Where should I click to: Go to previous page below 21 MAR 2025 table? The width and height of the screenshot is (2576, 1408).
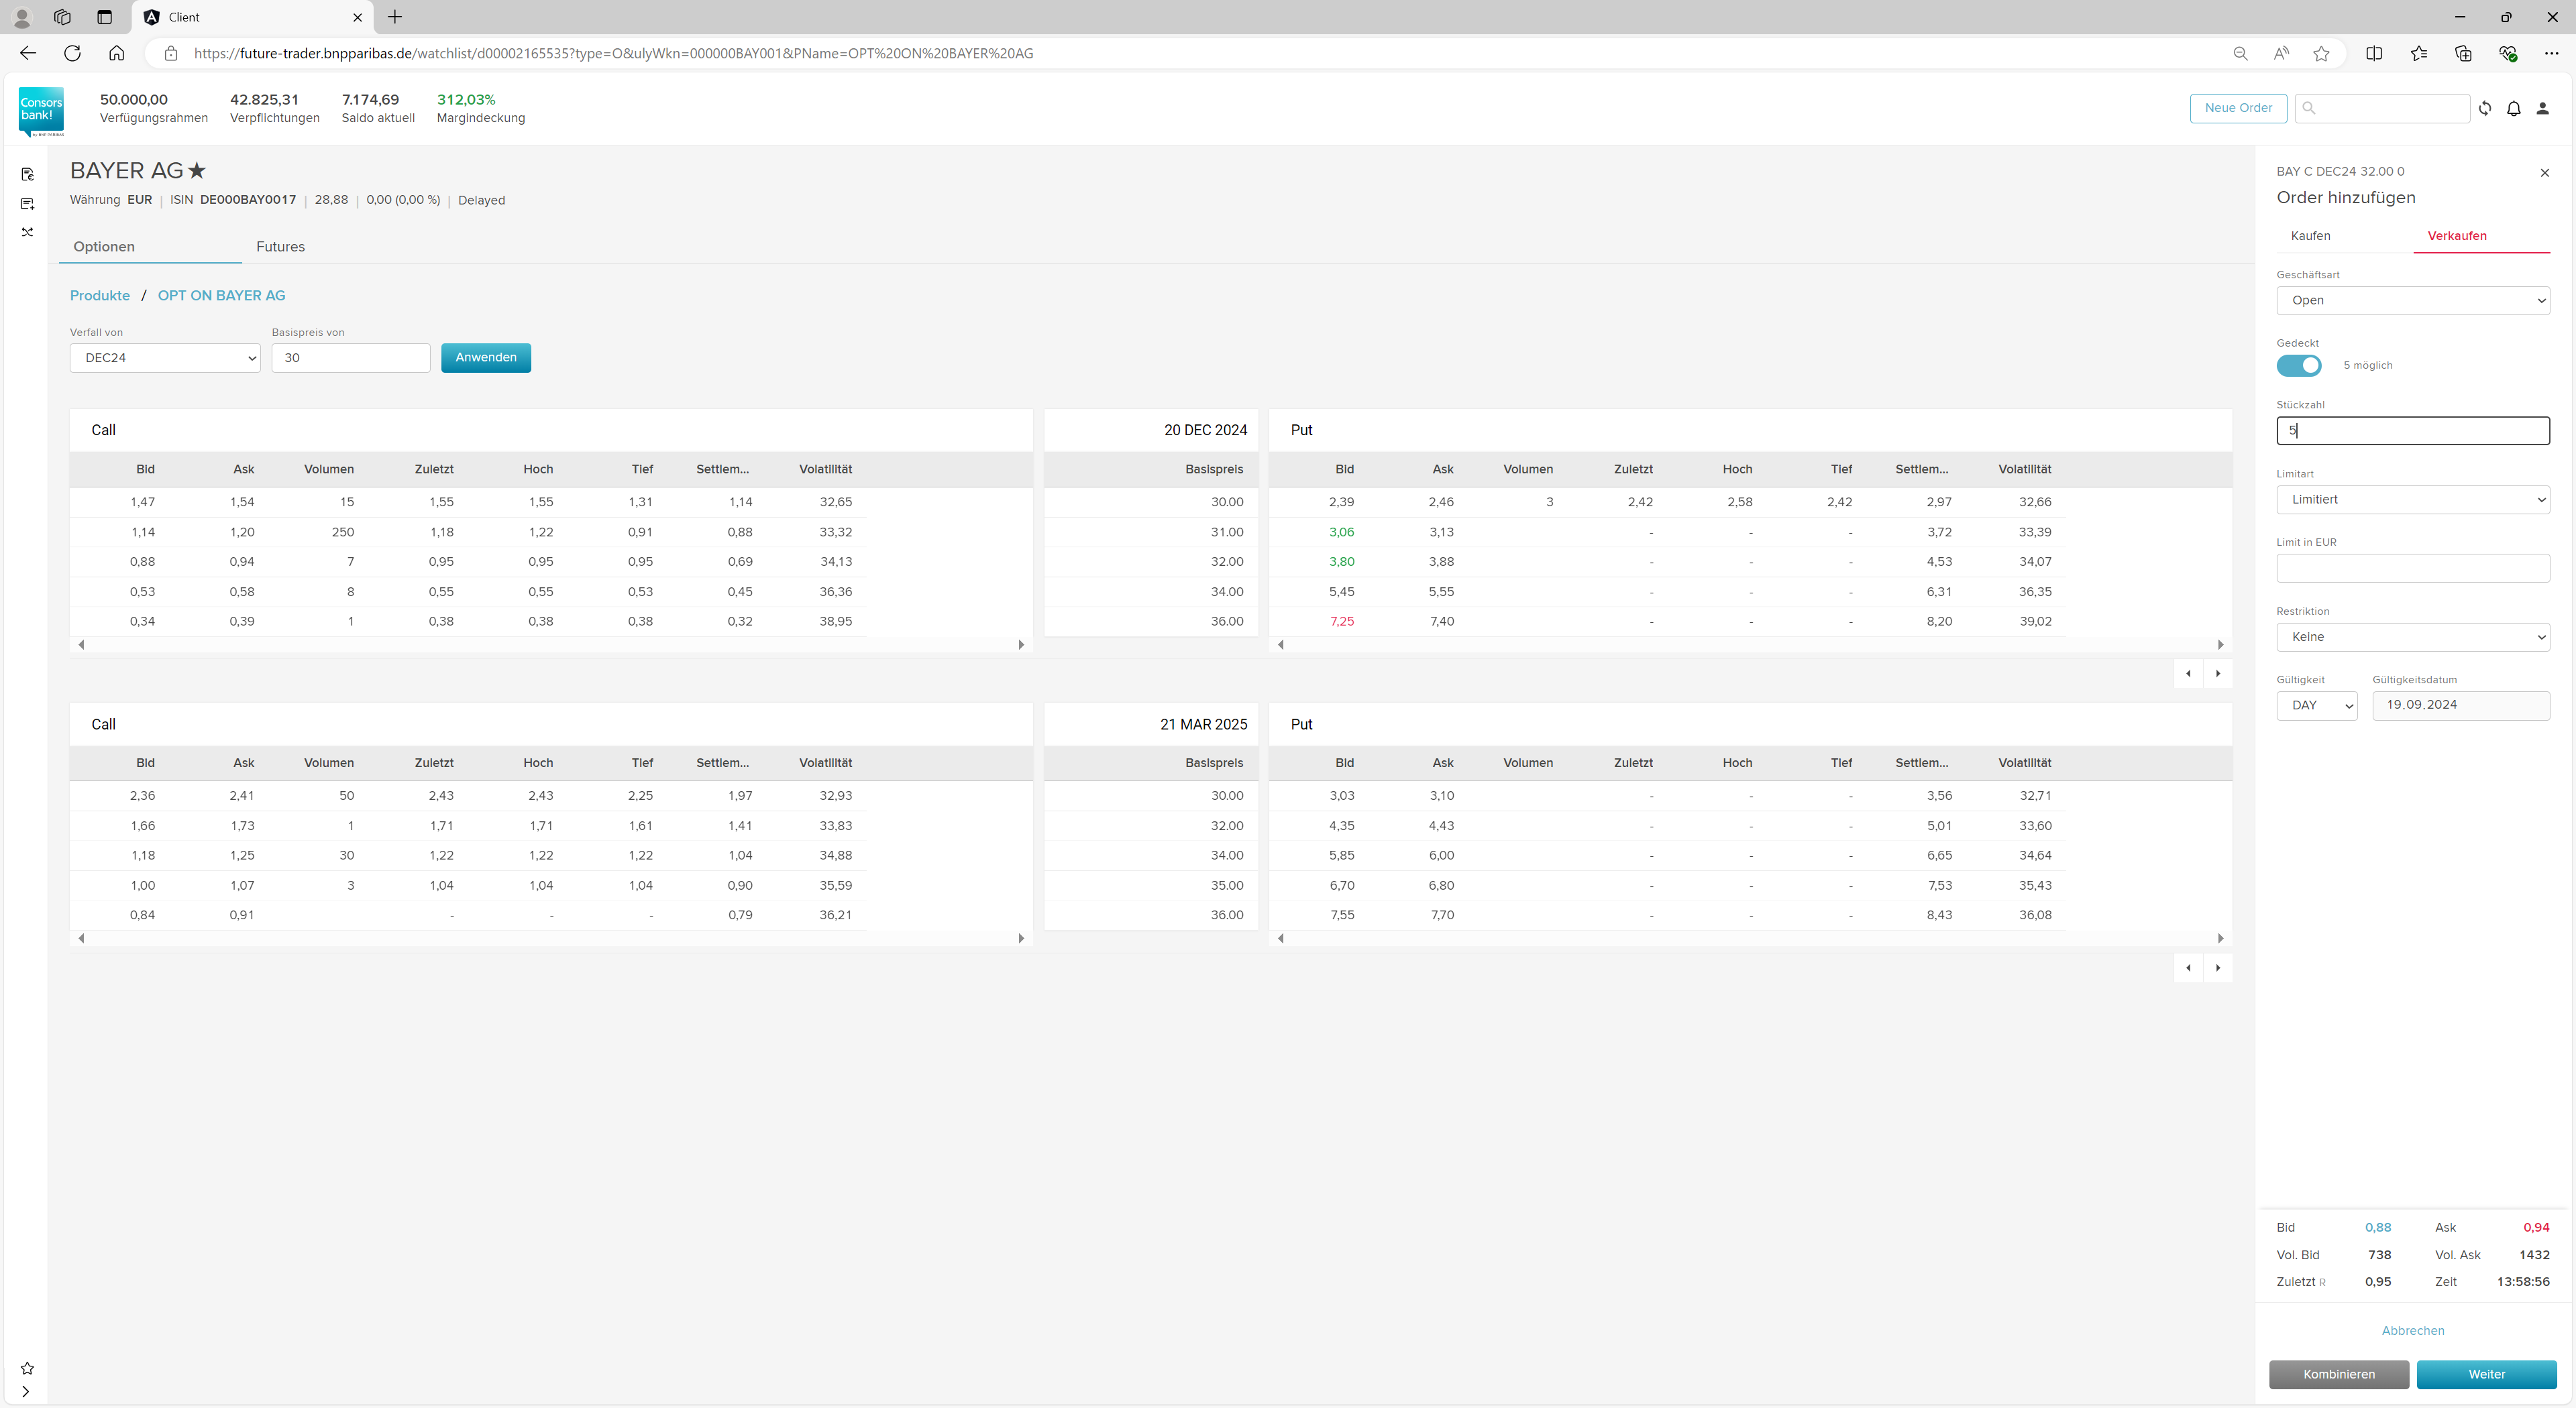(2188, 968)
